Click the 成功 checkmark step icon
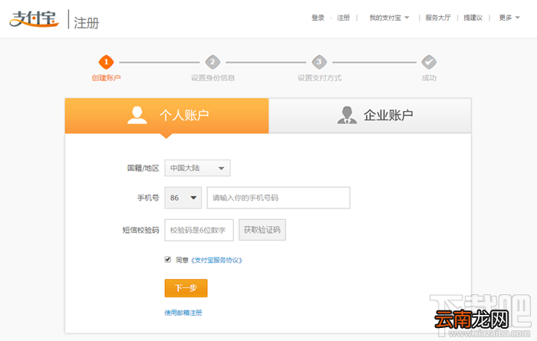This screenshot has height=341, width=537. tap(429, 62)
